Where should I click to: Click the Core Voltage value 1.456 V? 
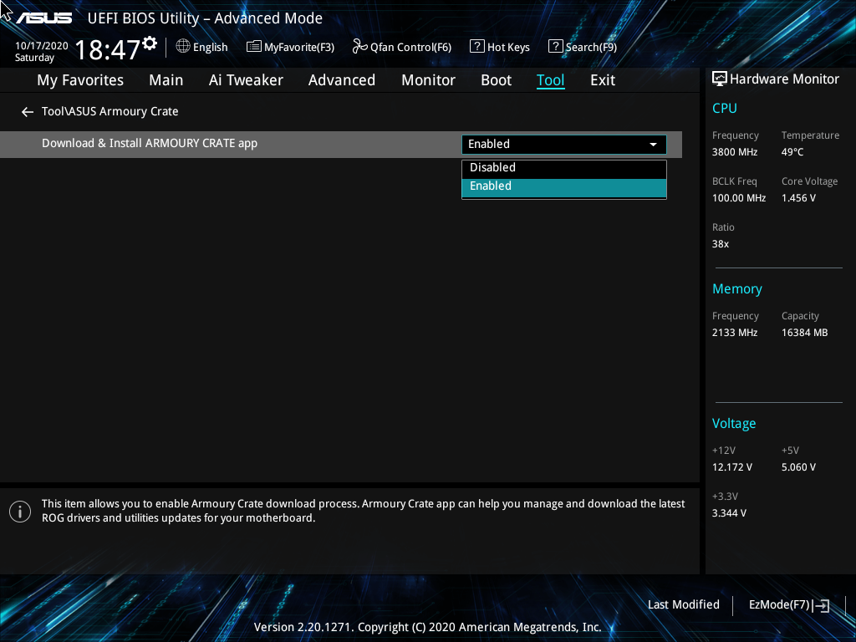(x=798, y=198)
